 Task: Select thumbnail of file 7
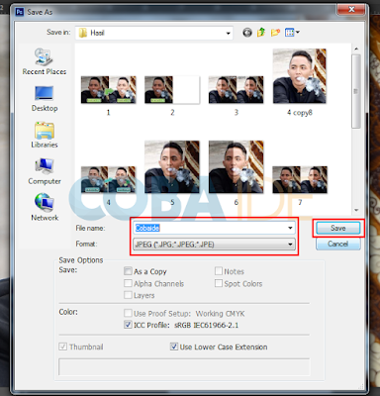(300, 179)
